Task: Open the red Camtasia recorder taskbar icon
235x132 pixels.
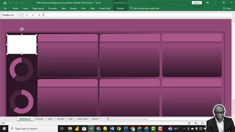Action: 160,129
